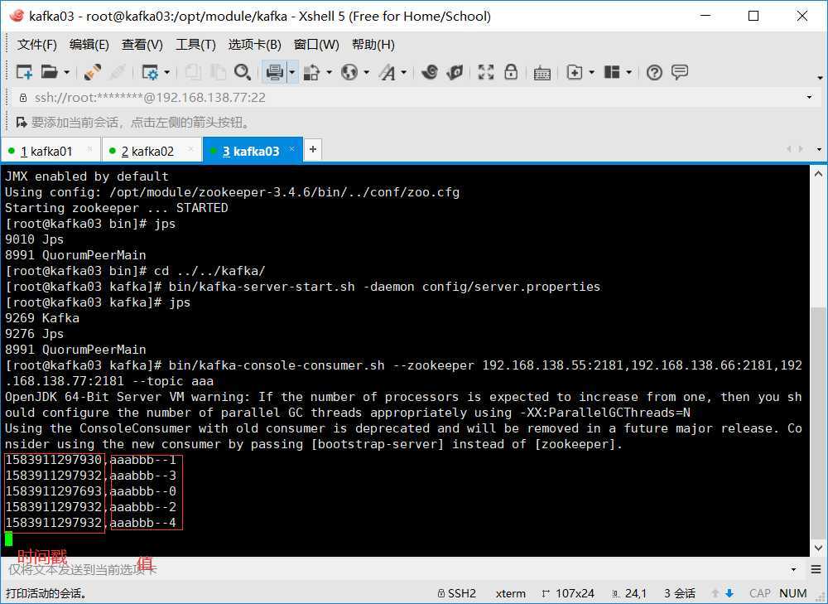Click the terminal vertical scrollbar thumb
828x604 pixels.
click(x=819, y=423)
